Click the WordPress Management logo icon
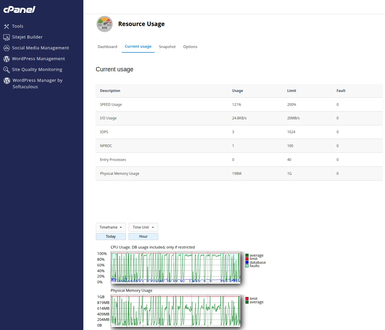The width and height of the screenshot is (385, 330). [x=6, y=59]
